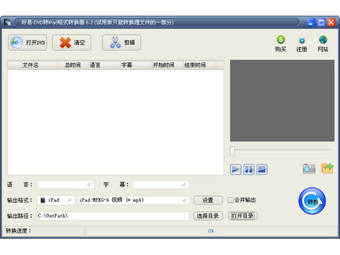Click the 打开目录 open directory button
Viewport: 340px width, 255px height.
click(243, 216)
